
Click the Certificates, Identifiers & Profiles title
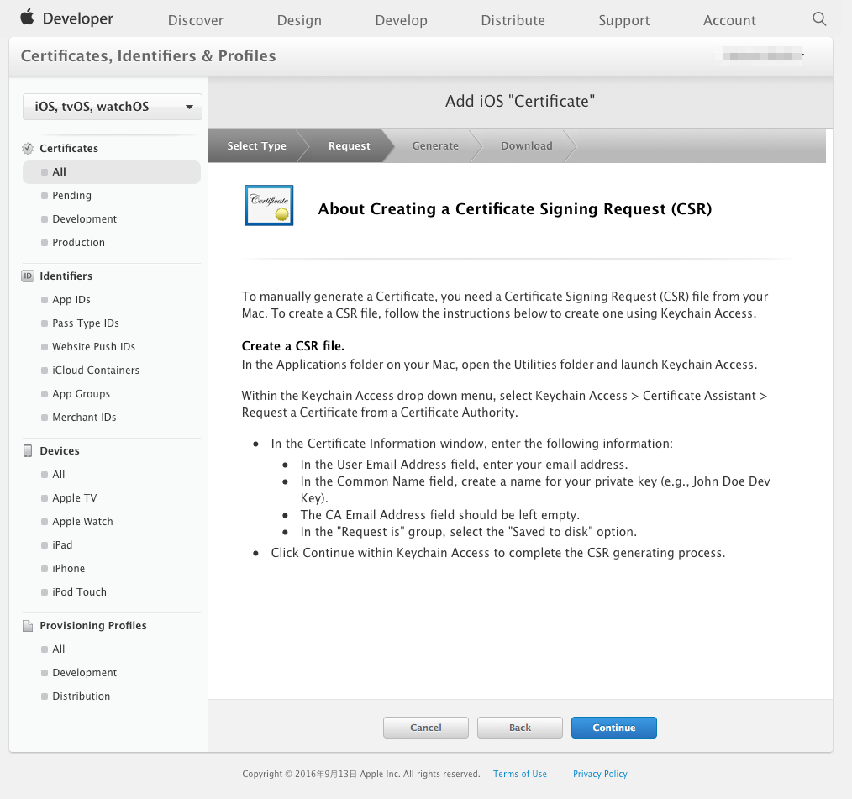click(x=149, y=56)
